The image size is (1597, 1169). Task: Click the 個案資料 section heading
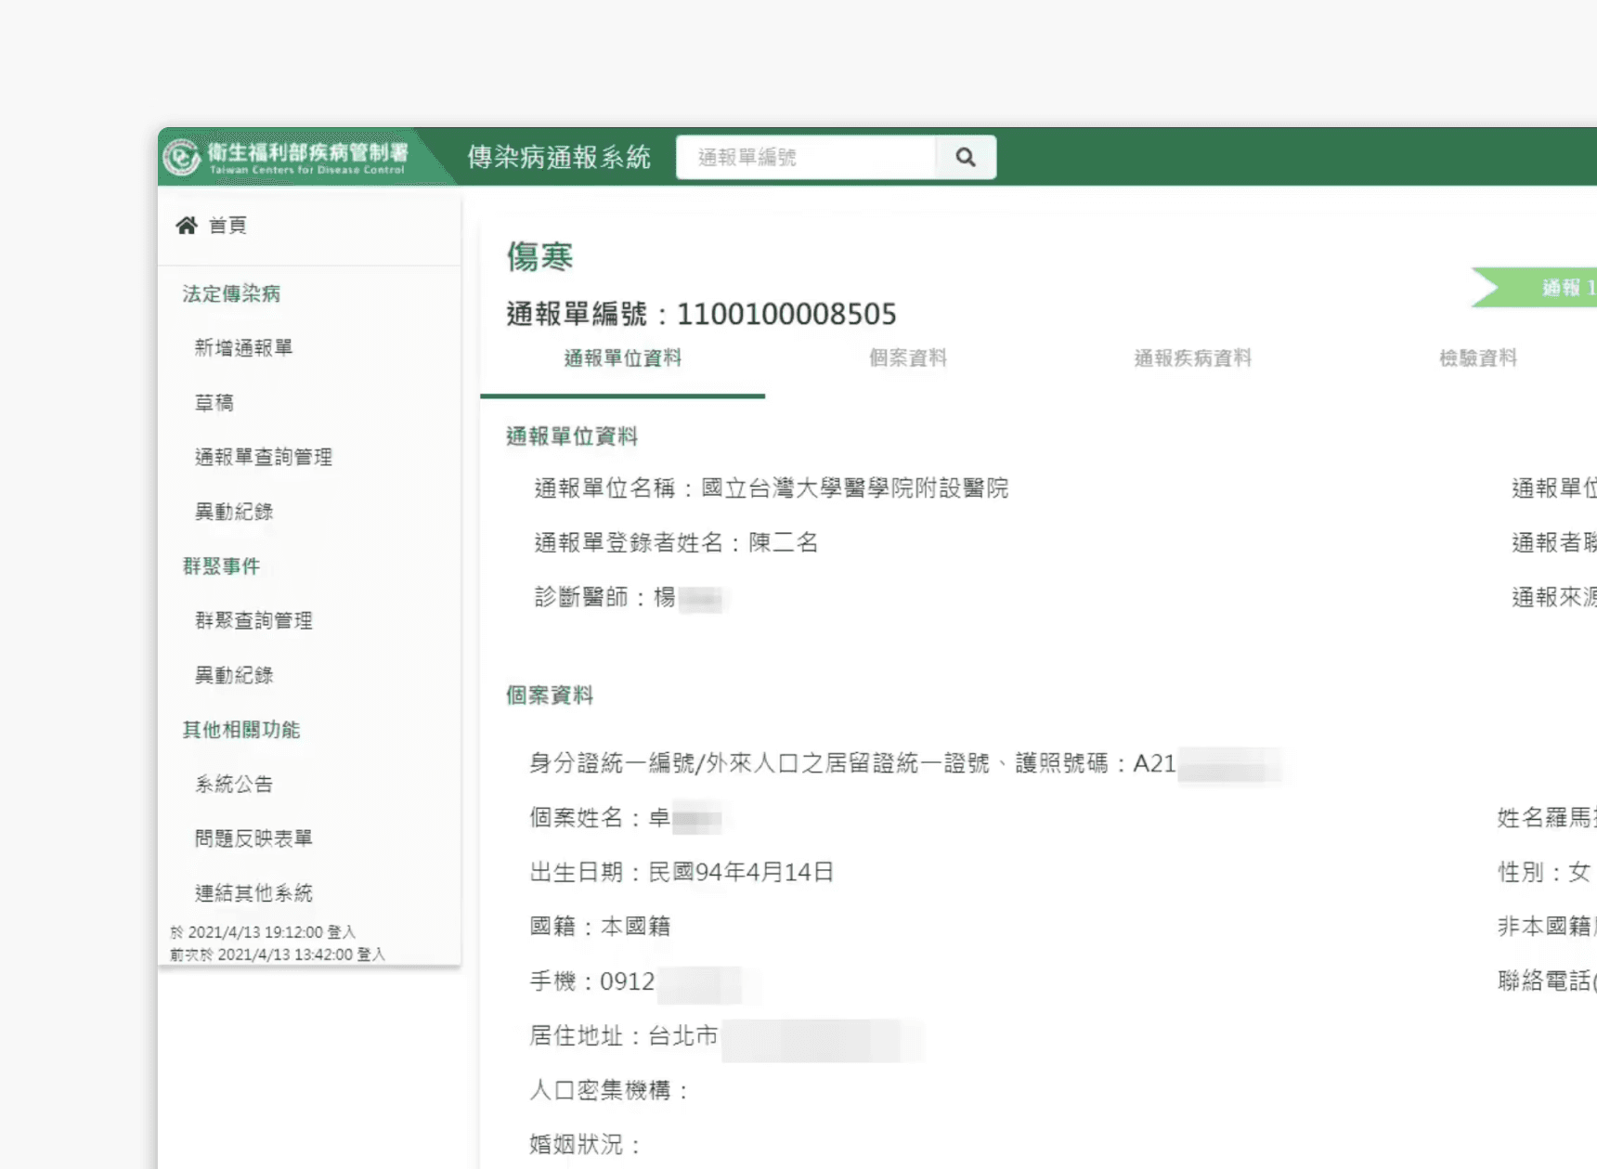coord(550,695)
